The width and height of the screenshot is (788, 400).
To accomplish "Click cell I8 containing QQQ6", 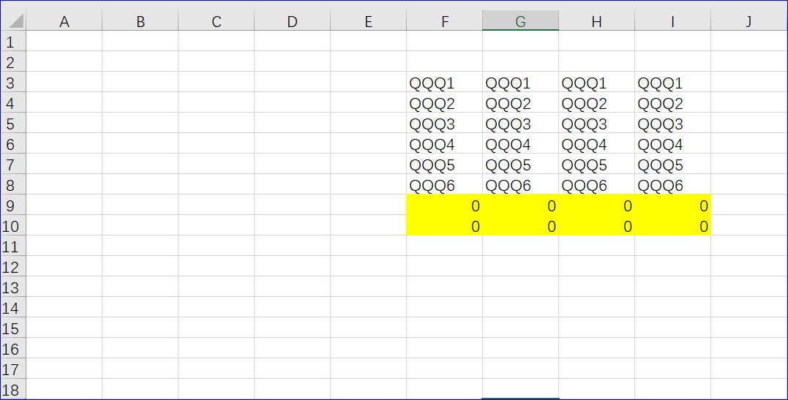I will 673,184.
